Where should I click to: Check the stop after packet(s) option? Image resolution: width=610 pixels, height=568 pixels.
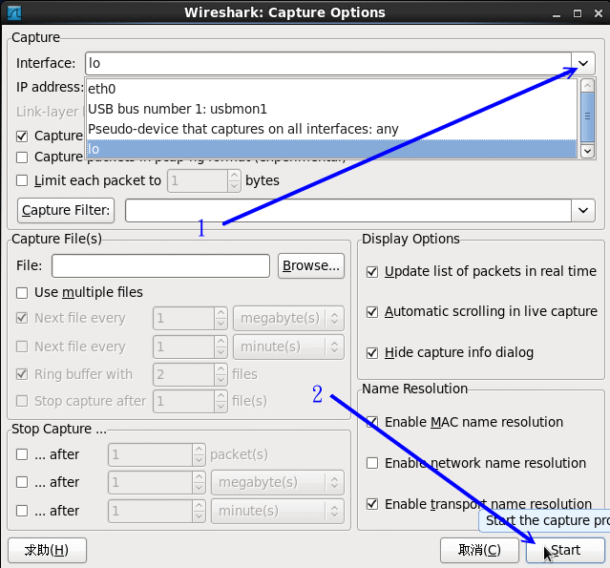[23, 454]
